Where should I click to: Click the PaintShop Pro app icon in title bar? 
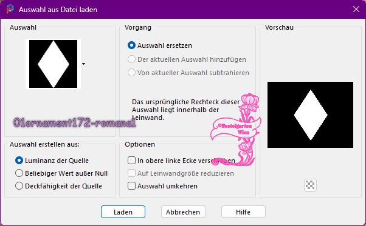pos(10,9)
